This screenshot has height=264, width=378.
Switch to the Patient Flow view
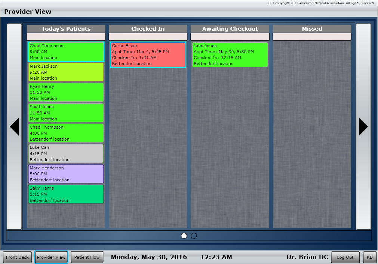point(87,257)
